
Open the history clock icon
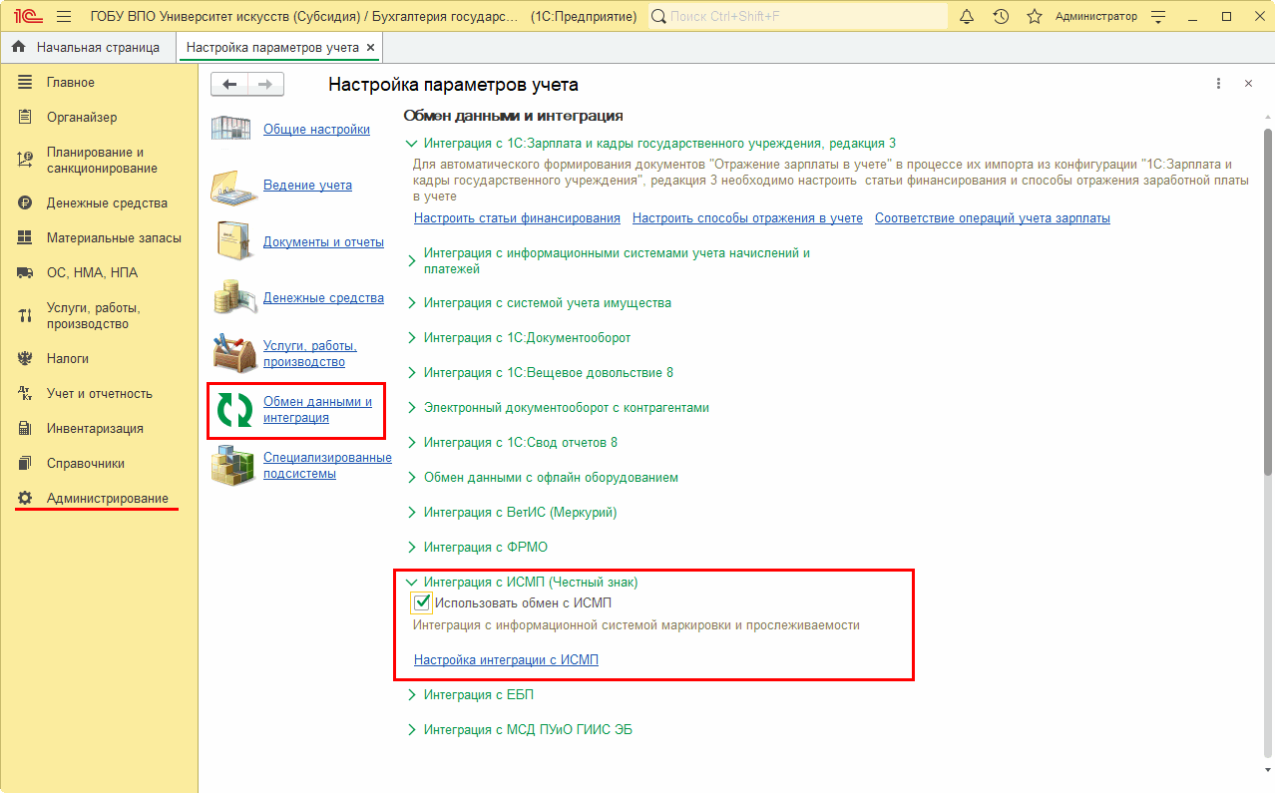coord(1001,17)
